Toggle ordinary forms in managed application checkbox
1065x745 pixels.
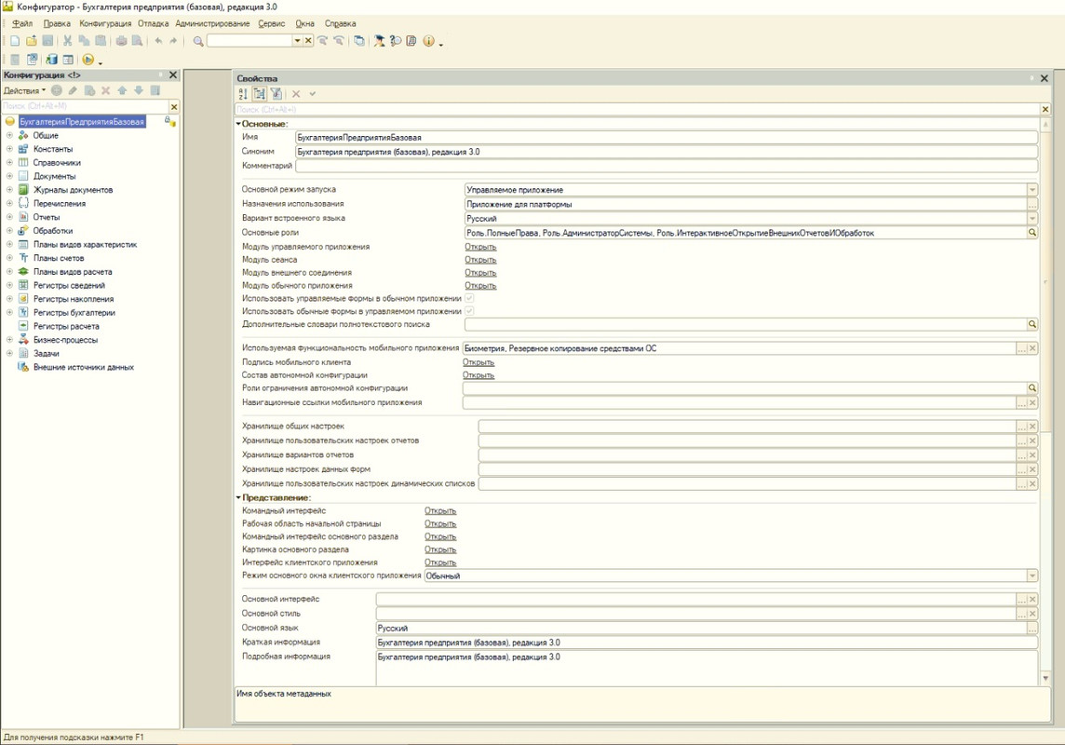coord(469,311)
